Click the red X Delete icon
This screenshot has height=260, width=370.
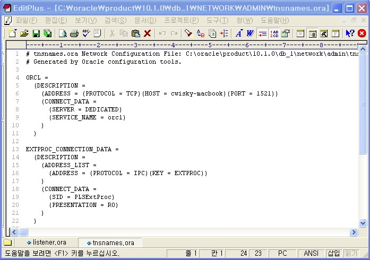(147, 33)
